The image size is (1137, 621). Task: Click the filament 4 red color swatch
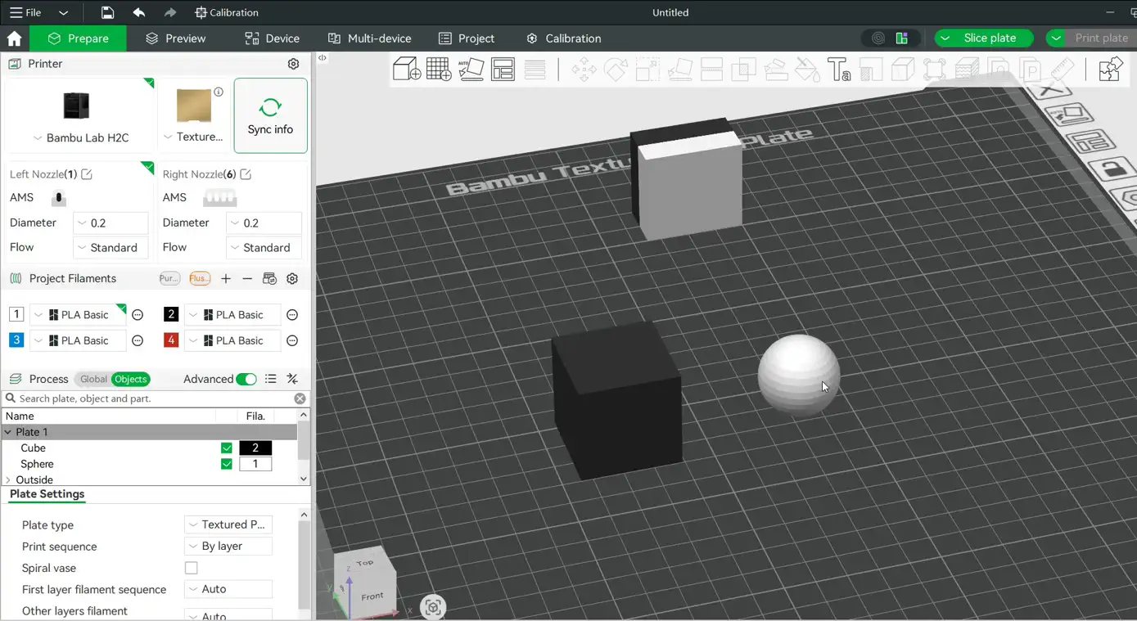pyautogui.click(x=171, y=340)
